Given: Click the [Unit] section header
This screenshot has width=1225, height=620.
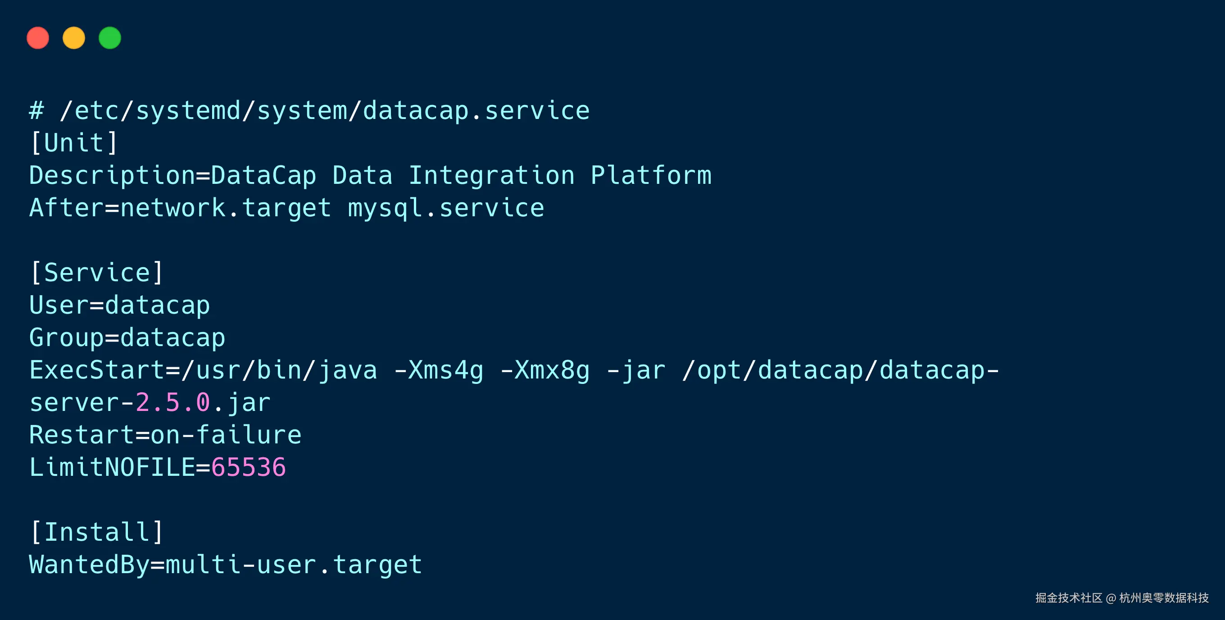Looking at the screenshot, I should (74, 143).
